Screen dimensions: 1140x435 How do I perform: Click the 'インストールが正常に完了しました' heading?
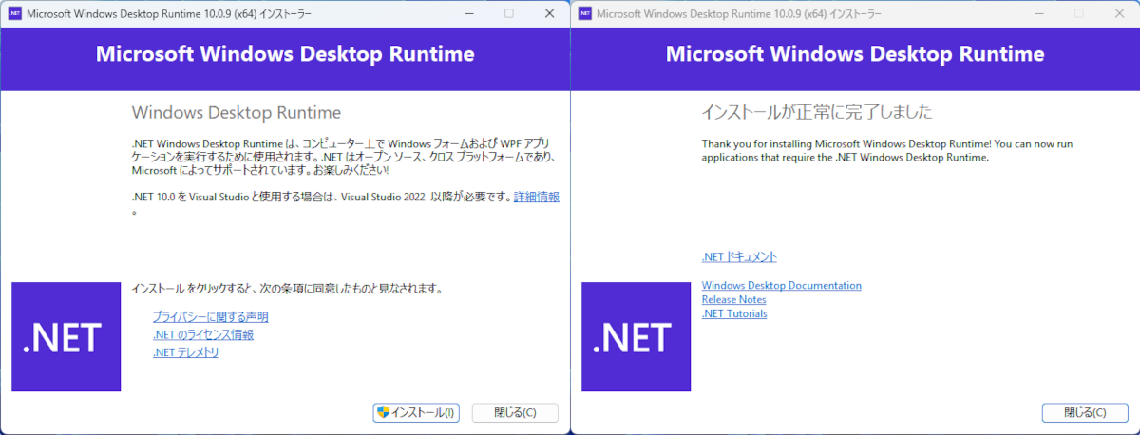(816, 112)
